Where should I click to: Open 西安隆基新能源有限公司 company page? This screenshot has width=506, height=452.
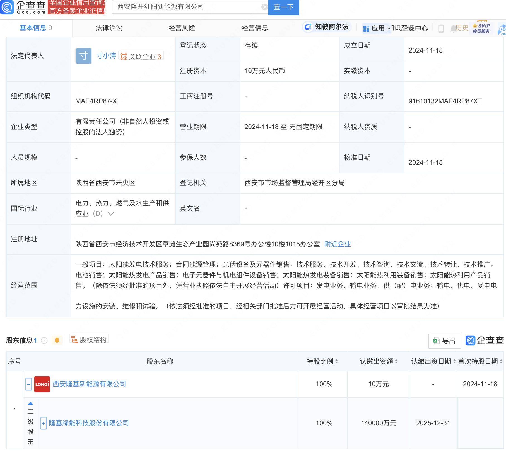click(x=89, y=384)
